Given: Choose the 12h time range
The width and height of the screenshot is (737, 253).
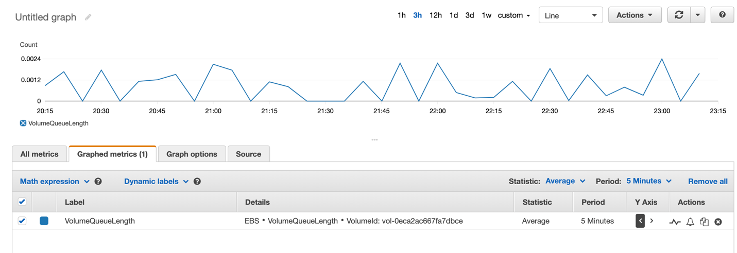Looking at the screenshot, I should pyautogui.click(x=436, y=15).
